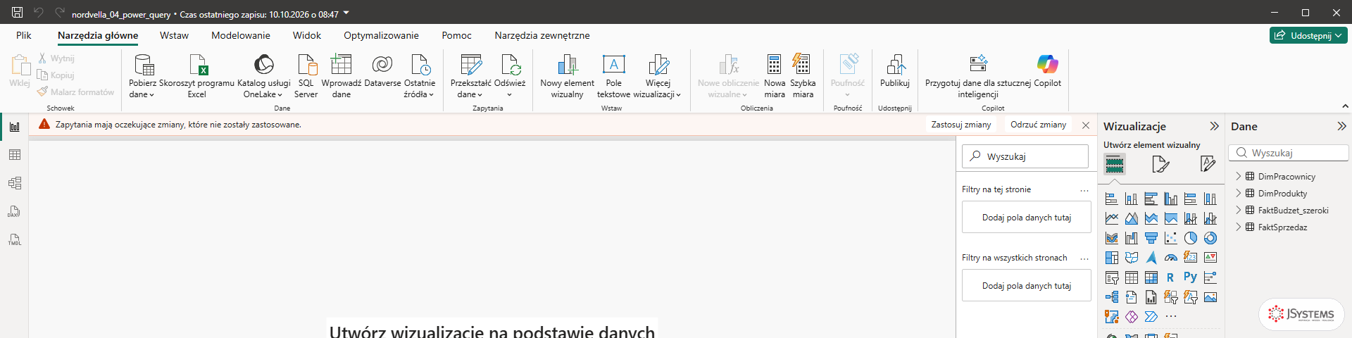Open Pobierz dane (Get data) icon

point(144,65)
